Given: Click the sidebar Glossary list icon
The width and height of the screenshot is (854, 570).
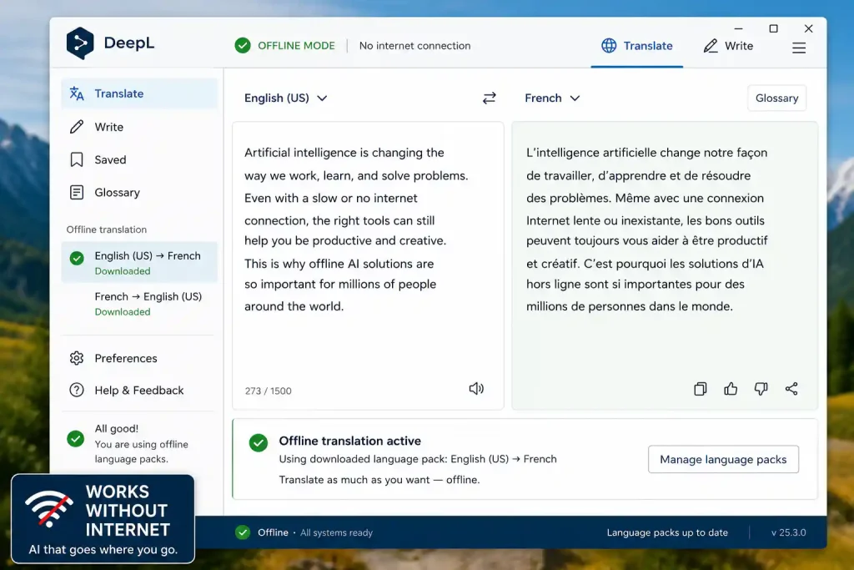Looking at the screenshot, I should [x=77, y=192].
